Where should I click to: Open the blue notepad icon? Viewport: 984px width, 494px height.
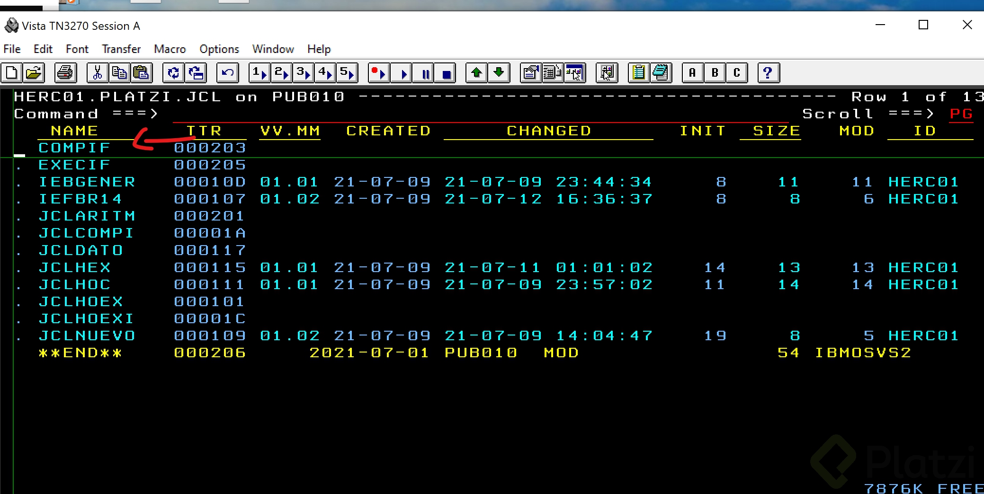coord(661,73)
